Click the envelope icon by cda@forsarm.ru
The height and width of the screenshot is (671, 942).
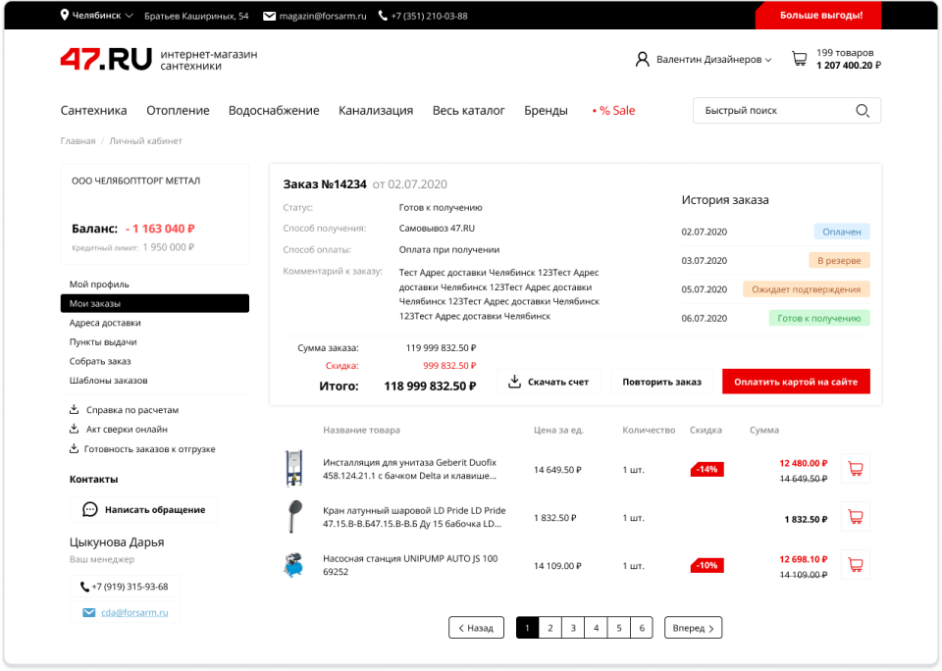[x=89, y=613]
